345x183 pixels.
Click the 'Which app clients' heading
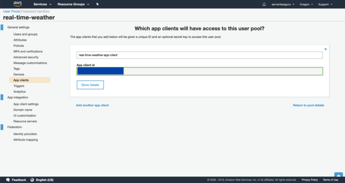pyautogui.click(x=199, y=28)
